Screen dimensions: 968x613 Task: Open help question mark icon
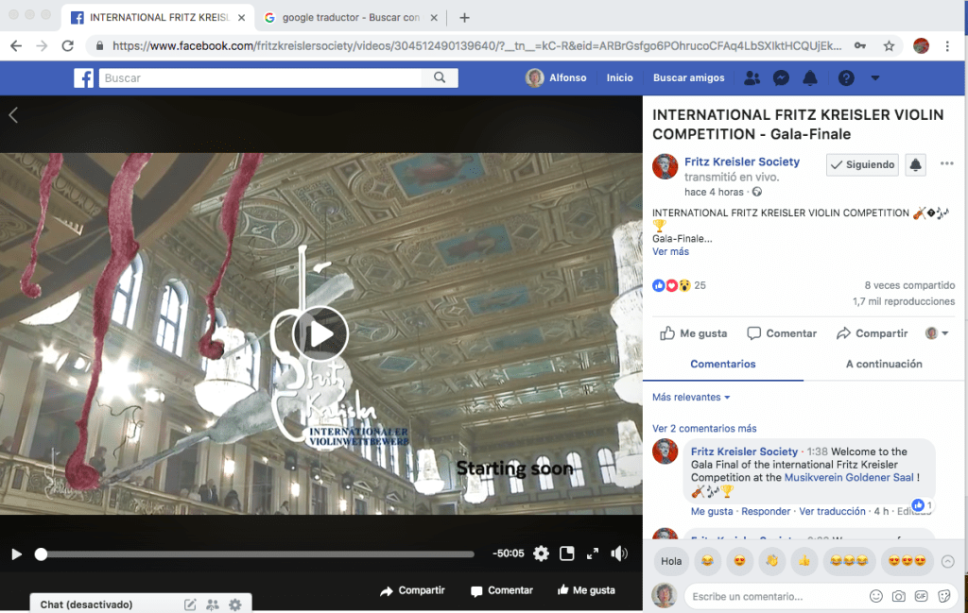tap(846, 78)
